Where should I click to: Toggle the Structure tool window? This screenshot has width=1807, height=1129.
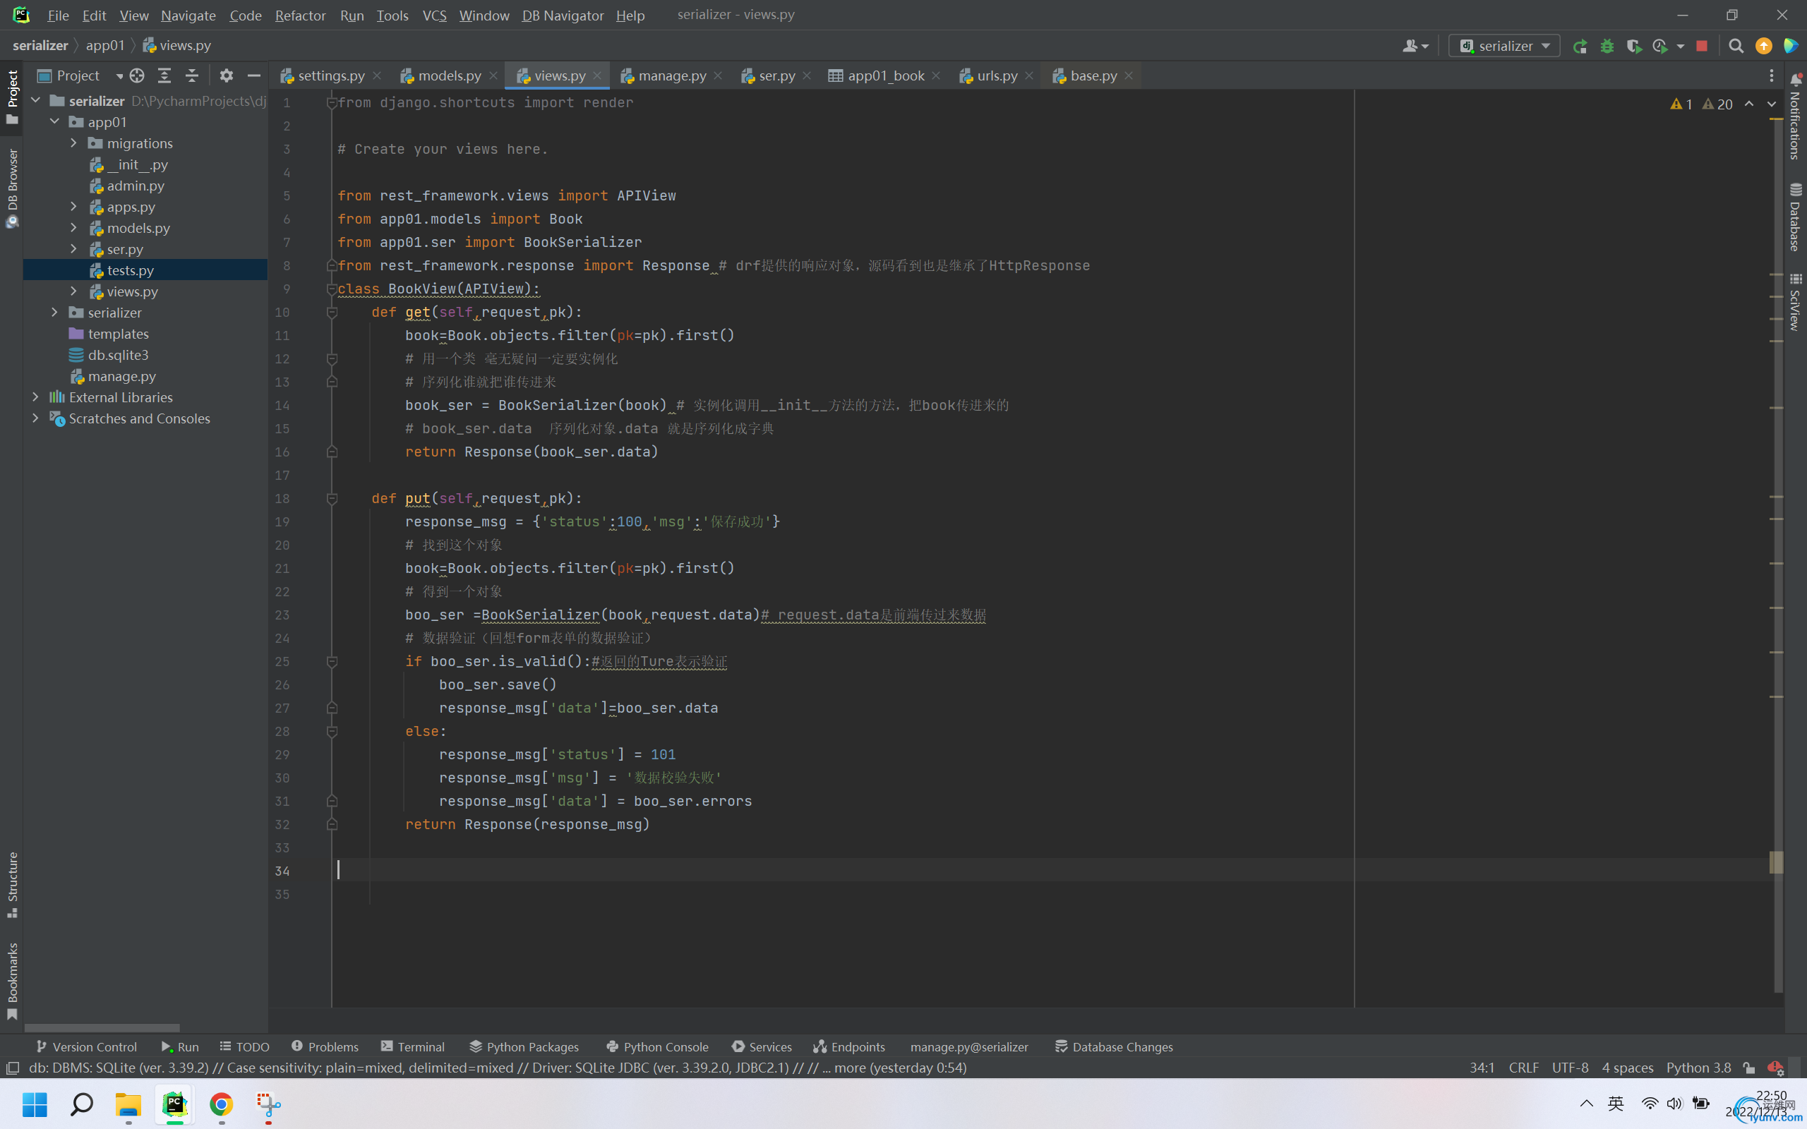point(12,883)
